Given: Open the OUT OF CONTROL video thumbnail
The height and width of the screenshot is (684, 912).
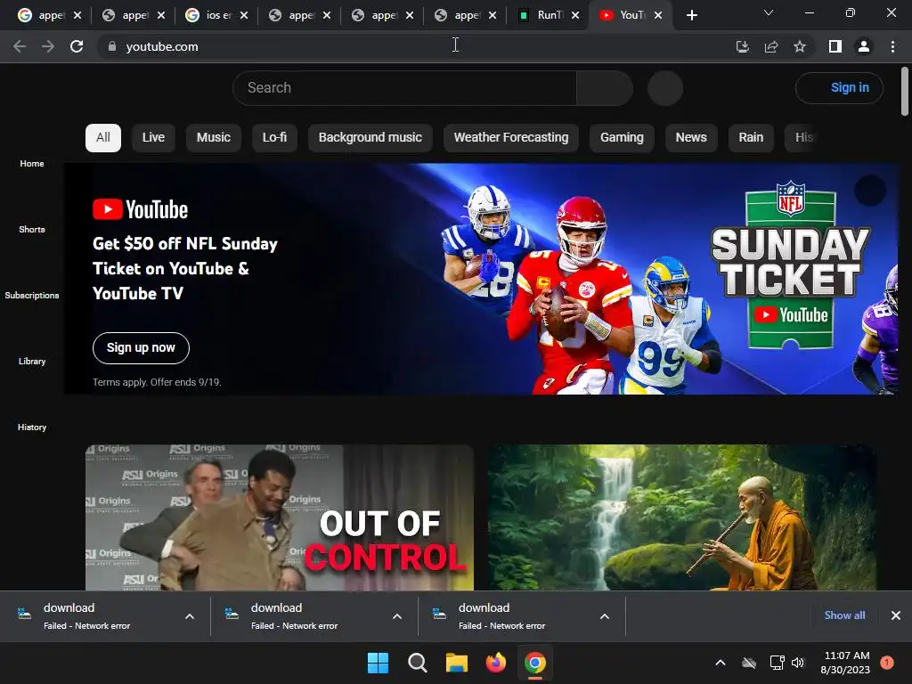Looking at the screenshot, I should point(280,517).
